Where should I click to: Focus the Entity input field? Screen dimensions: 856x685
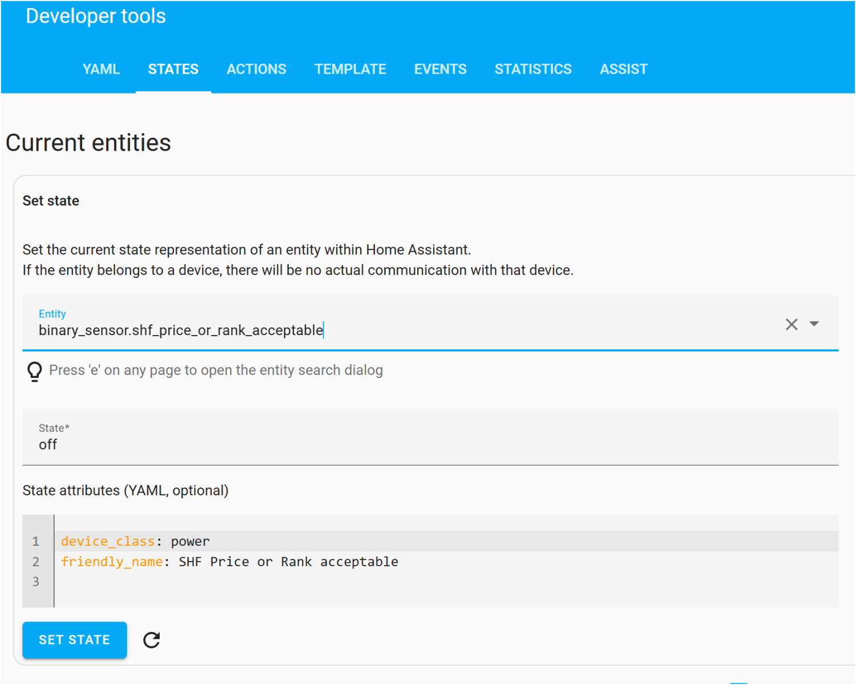tap(399, 330)
